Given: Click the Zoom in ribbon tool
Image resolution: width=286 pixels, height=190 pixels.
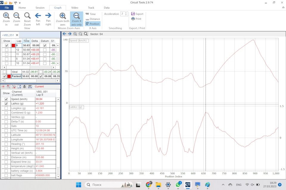Looking at the screenshot, I should 6,19.
